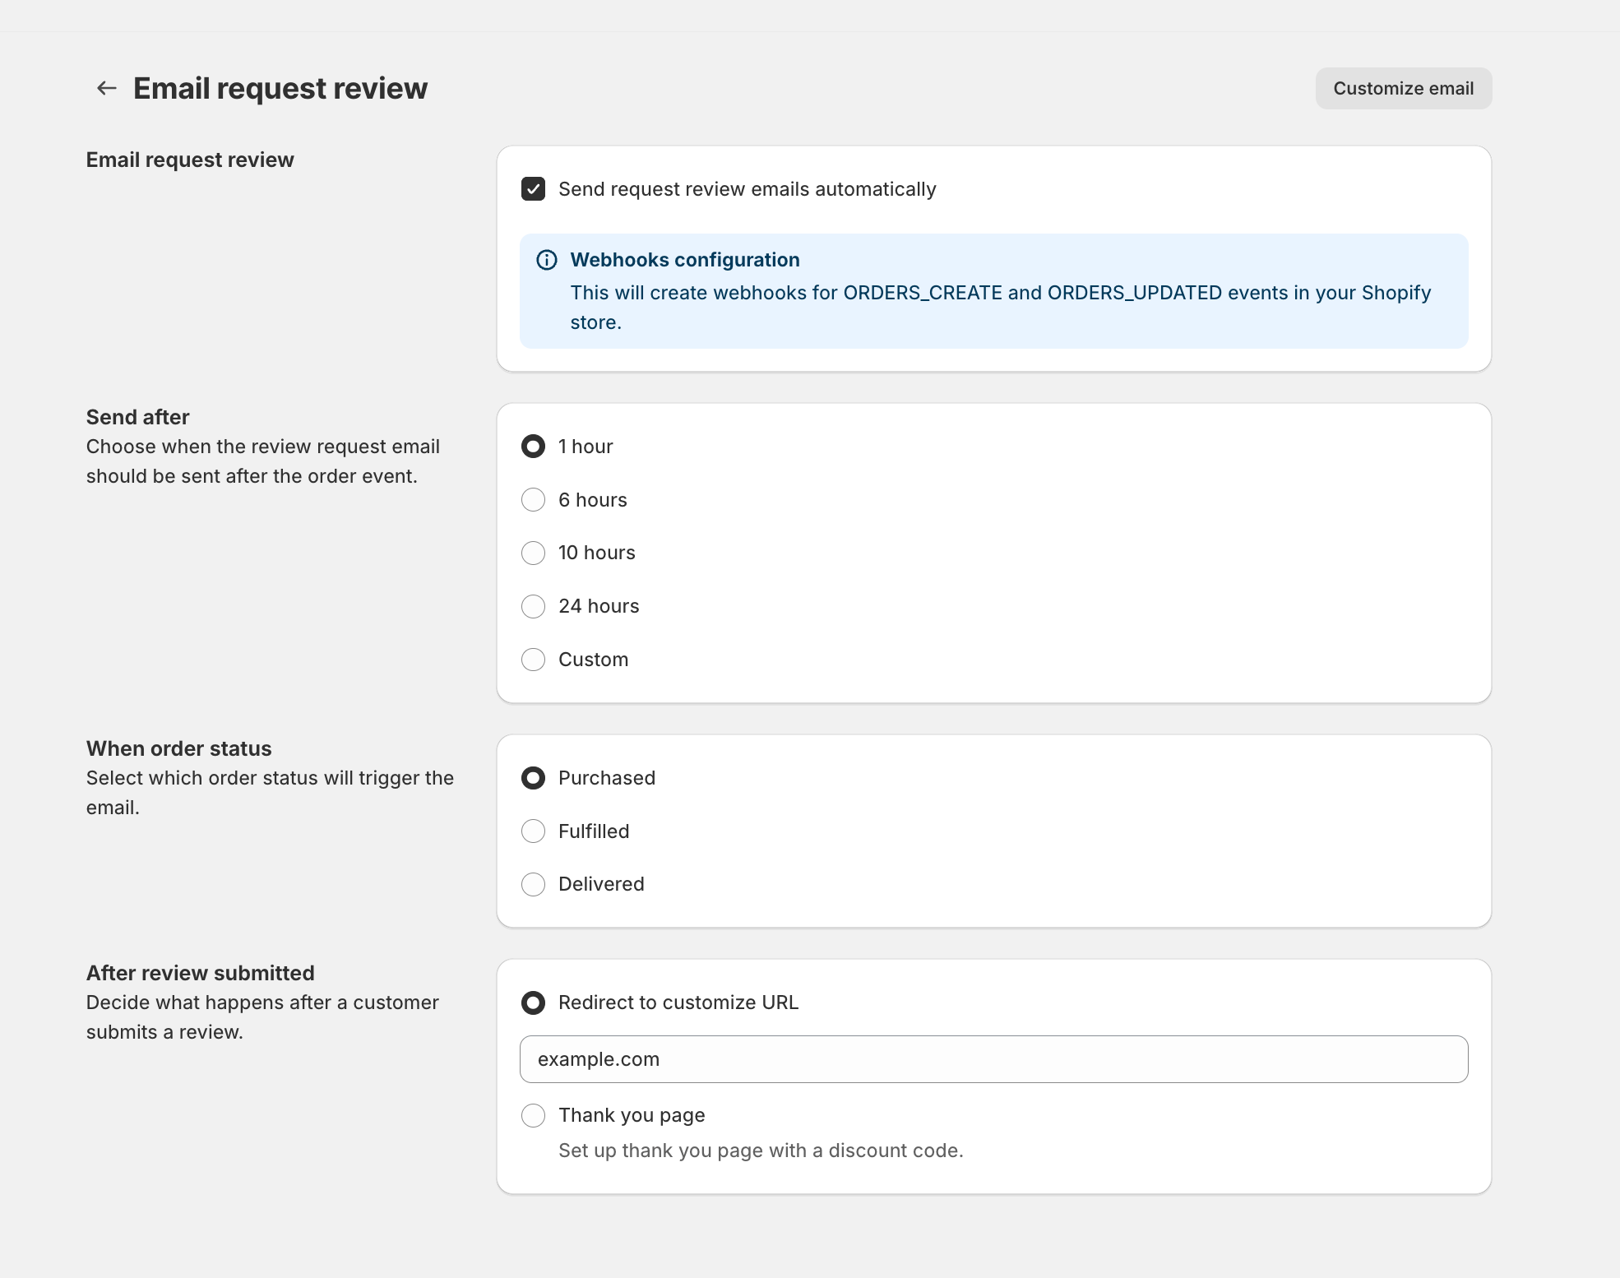Click the Webhooks configuration banner heading

coord(684,260)
